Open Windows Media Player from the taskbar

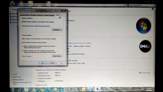click(34, 90)
